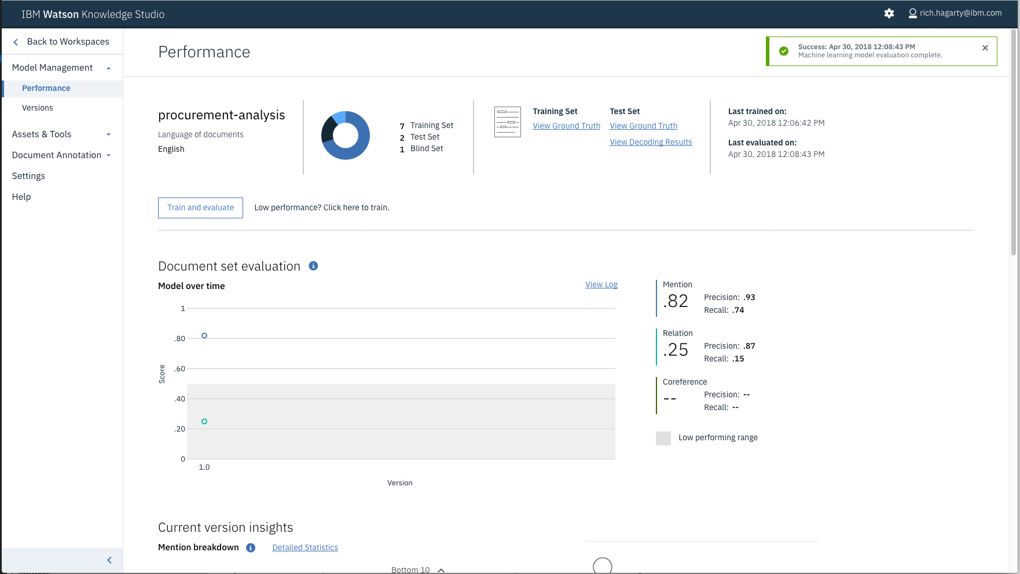Click the Train and evaluate button
The width and height of the screenshot is (1020, 574).
(200, 208)
